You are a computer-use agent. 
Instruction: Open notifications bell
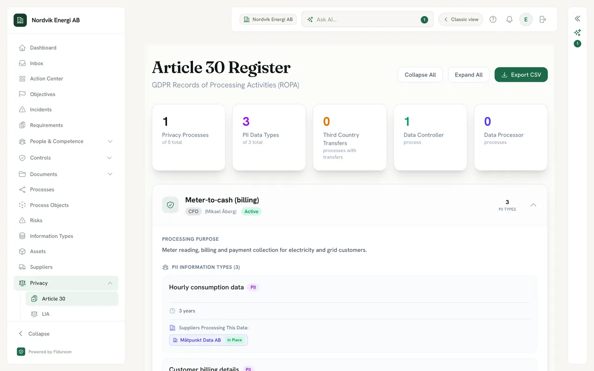[509, 19]
